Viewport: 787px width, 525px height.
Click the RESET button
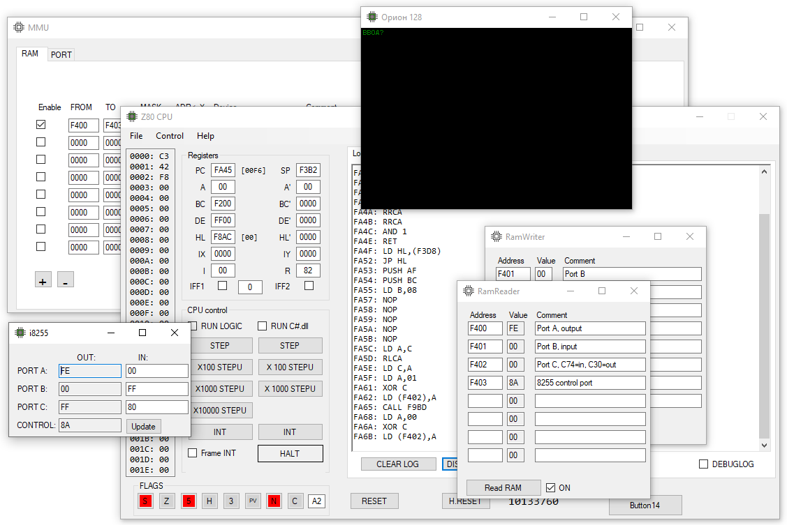tap(374, 501)
